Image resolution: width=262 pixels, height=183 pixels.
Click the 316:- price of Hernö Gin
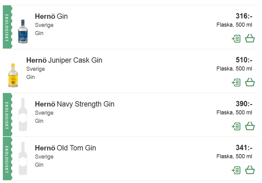tap(244, 16)
